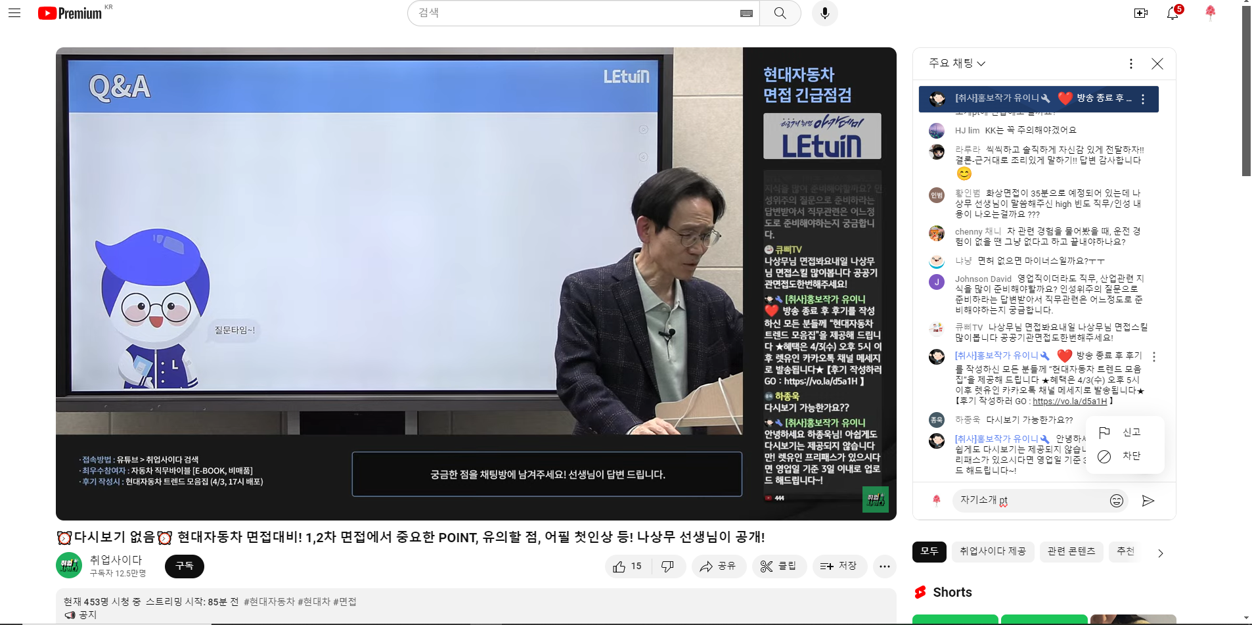Send the chat message
1252x625 pixels.
click(x=1148, y=501)
